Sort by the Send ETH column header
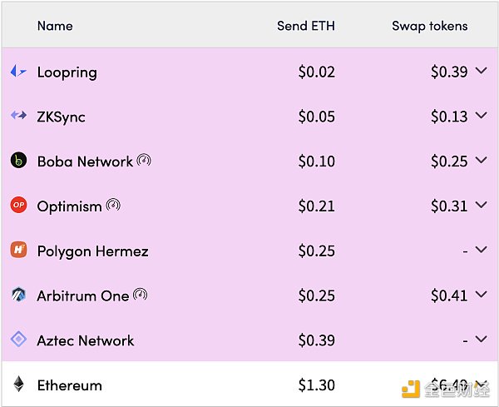The width and height of the screenshot is (499, 407). click(305, 26)
